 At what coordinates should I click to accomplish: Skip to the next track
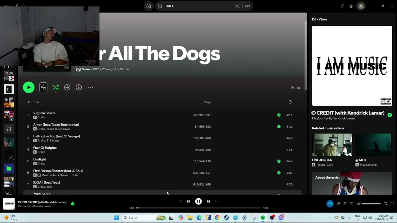pyautogui.click(x=208, y=201)
